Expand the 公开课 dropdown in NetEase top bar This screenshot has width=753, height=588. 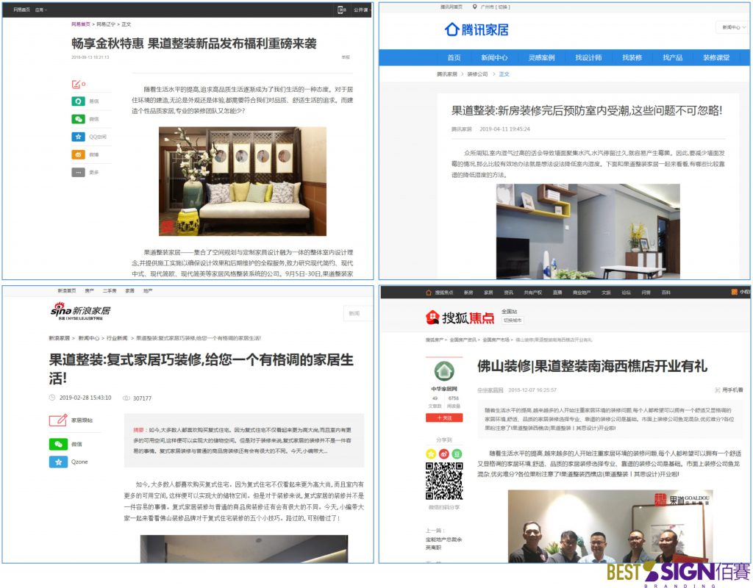pos(361,10)
